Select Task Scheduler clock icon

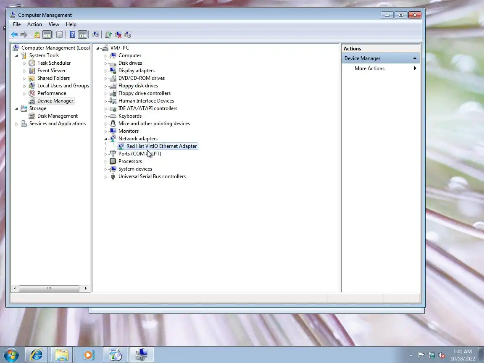[32, 63]
